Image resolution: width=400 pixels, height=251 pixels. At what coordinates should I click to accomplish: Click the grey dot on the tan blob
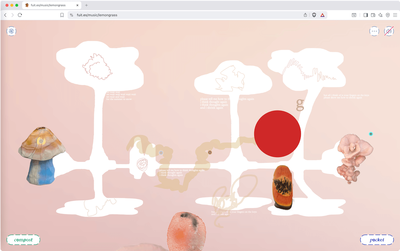click(161, 153)
